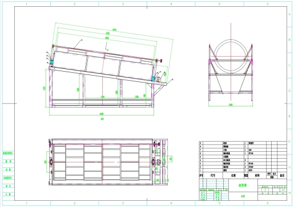The width and height of the screenshot is (294, 207).
Task: Click zone letter C on the right border
Action: (x=289, y=65)
